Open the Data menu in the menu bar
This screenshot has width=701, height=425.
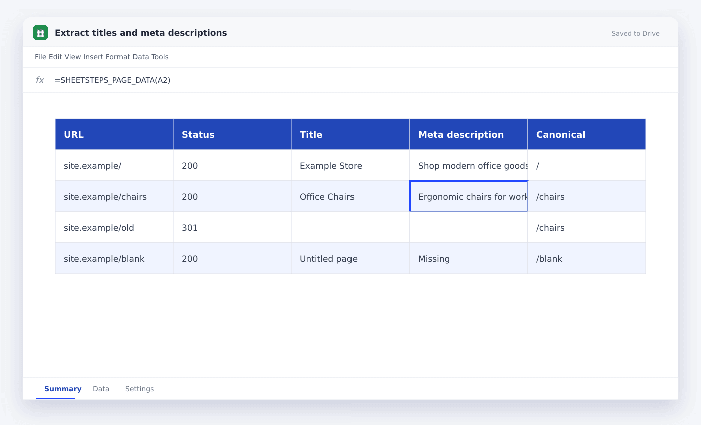point(141,57)
